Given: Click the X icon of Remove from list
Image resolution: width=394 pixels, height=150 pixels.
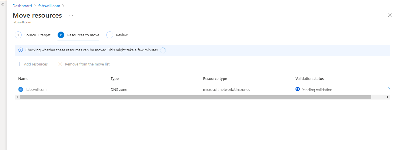Looking at the screenshot, I should point(60,64).
